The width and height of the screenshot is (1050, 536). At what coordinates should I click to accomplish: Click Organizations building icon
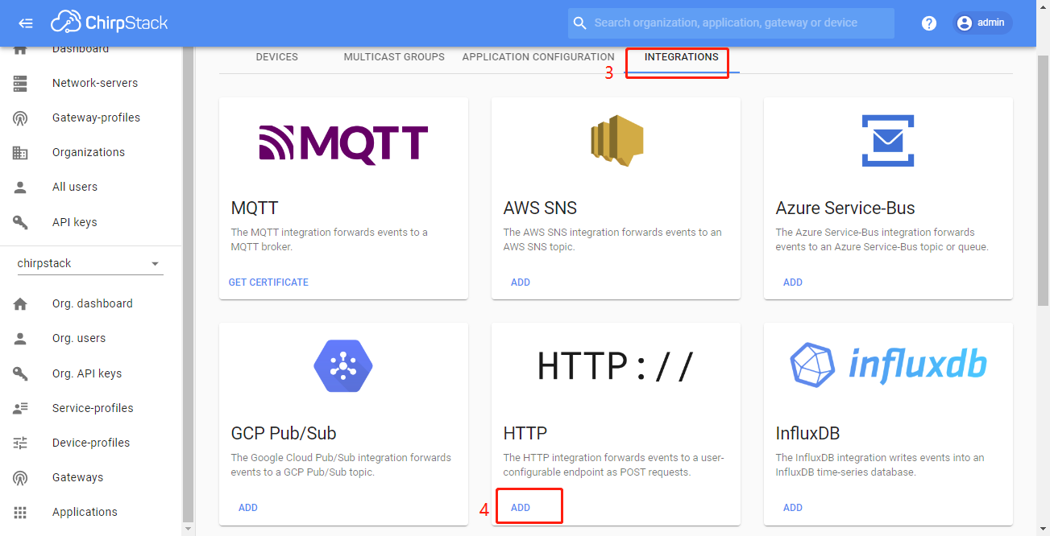[20, 152]
